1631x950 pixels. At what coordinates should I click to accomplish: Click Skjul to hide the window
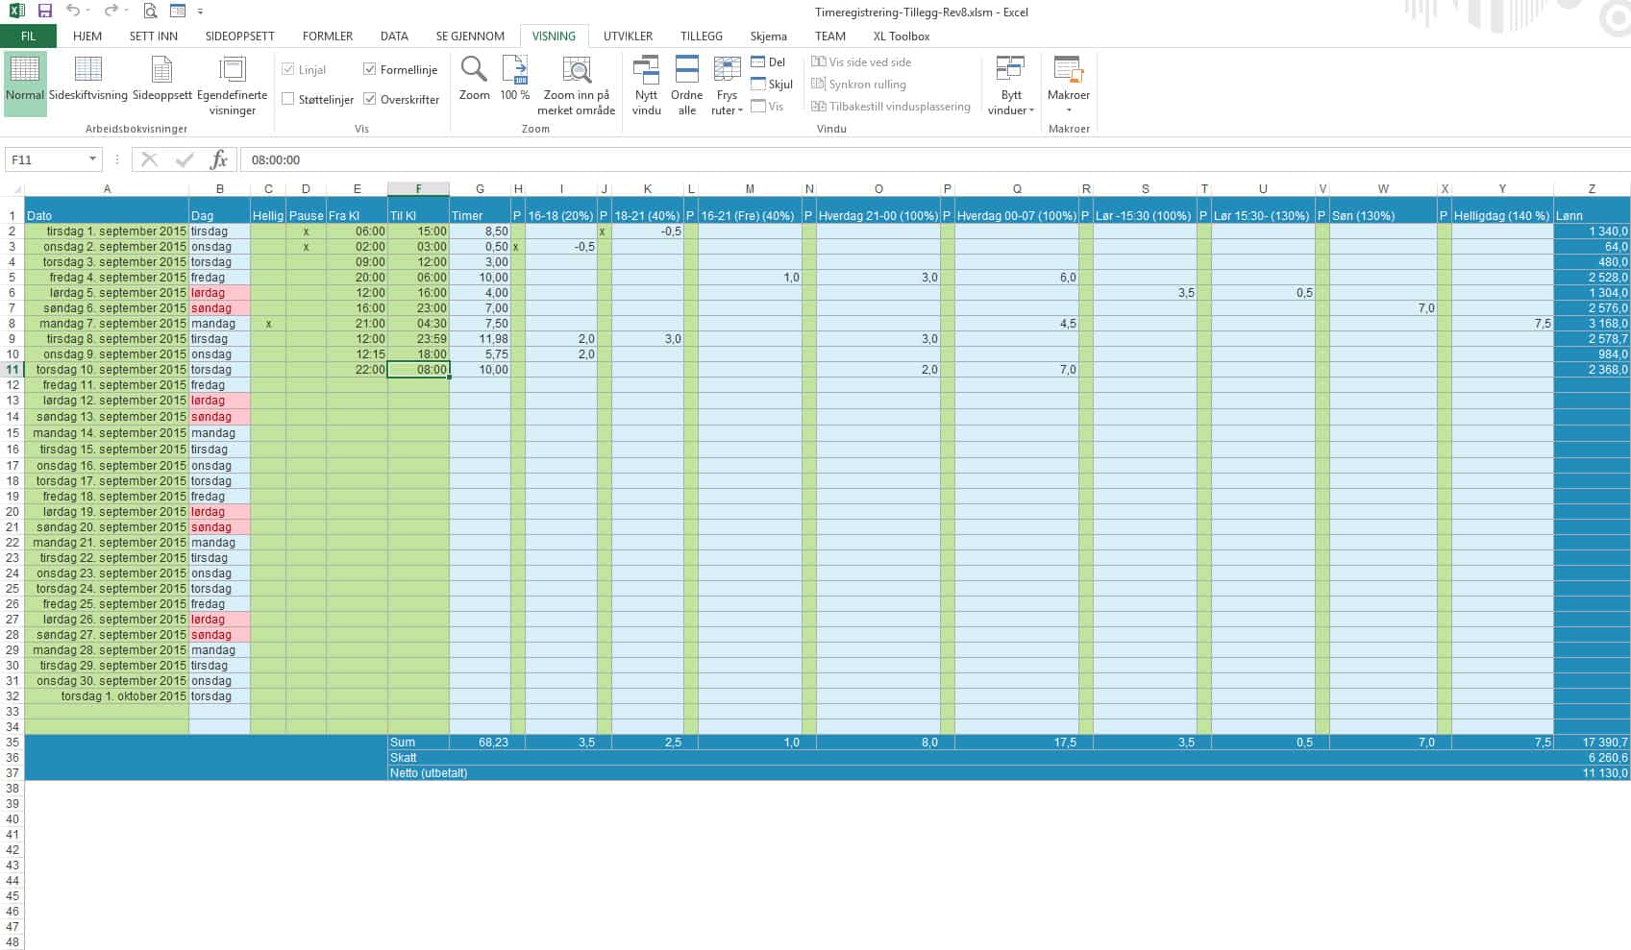point(758,84)
